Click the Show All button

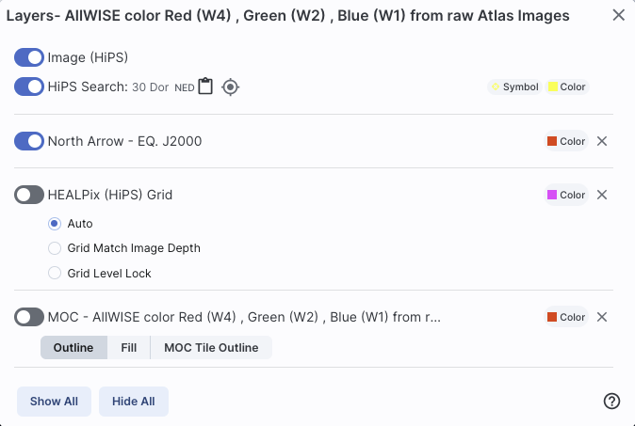click(x=54, y=402)
